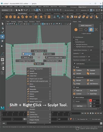Open the Transform Constraint dropdown
This screenshot has width=103, height=132.
click(87, 60)
